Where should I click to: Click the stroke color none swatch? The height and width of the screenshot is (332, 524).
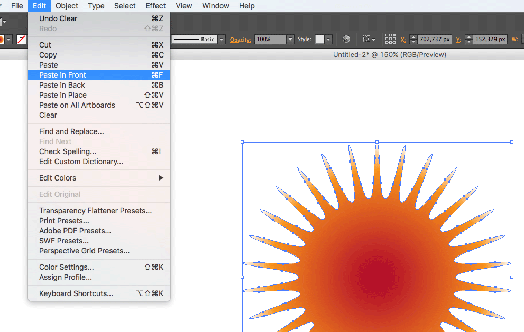(x=22, y=40)
